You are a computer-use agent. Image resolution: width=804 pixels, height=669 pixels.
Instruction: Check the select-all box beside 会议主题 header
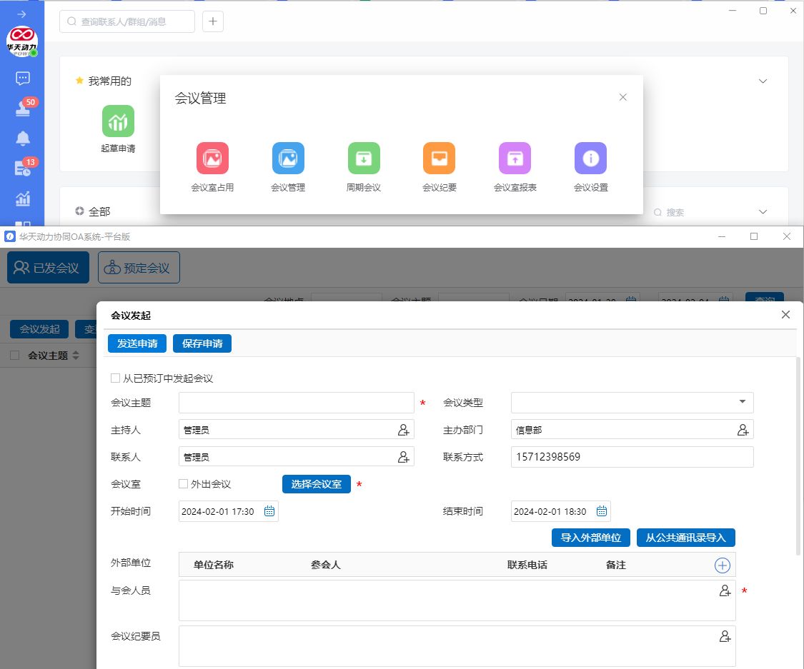coord(15,355)
